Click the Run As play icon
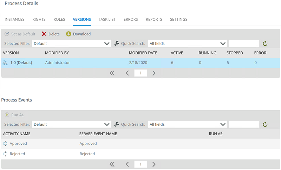The height and width of the screenshot is (170, 281). tap(7, 115)
